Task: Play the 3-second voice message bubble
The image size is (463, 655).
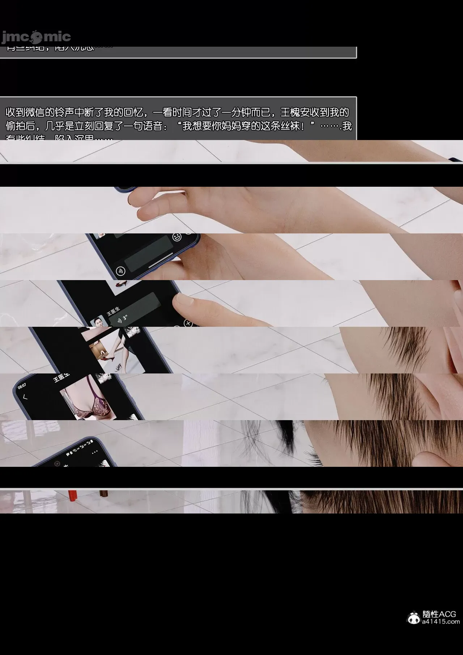Action: pos(125,318)
